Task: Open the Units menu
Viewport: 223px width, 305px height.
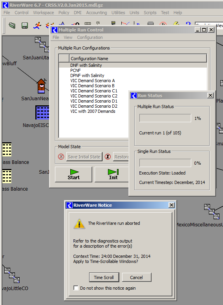Action: [134, 13]
